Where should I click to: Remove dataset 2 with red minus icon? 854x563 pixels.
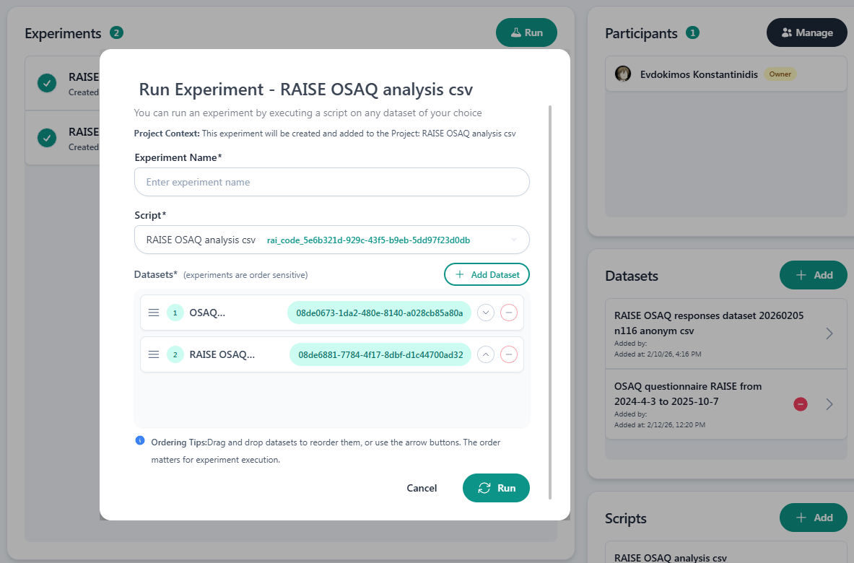pyautogui.click(x=509, y=354)
